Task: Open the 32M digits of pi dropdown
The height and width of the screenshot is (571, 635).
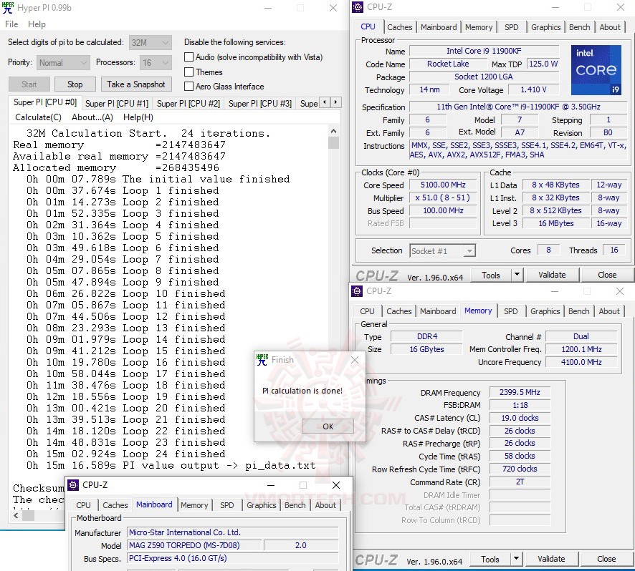Action: click(150, 42)
